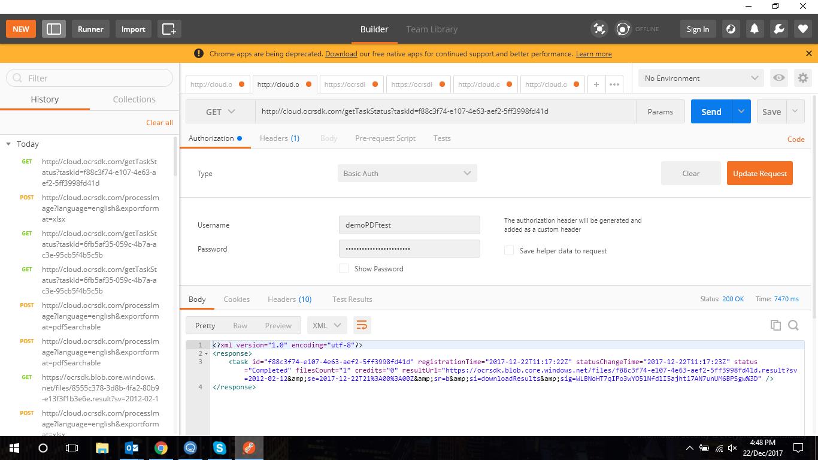Screen dimensions: 818x460
Task: Copy response body to clipboard icon
Action: point(775,325)
